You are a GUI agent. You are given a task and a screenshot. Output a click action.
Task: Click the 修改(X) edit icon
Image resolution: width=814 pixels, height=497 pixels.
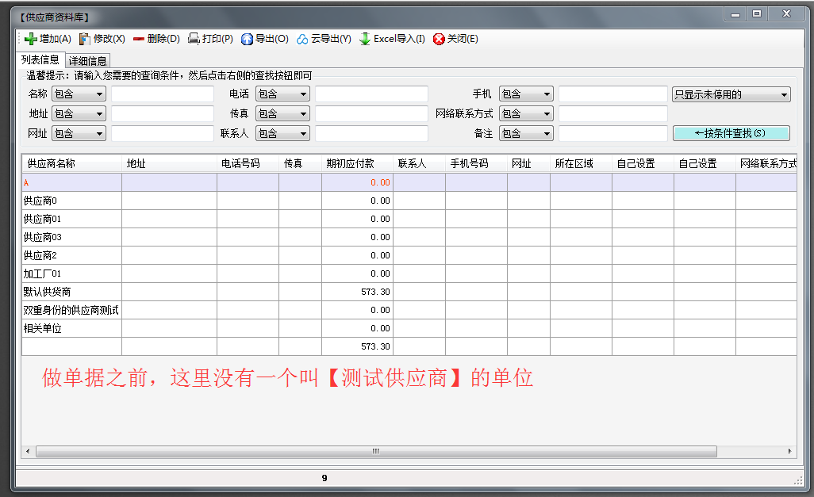pos(85,39)
